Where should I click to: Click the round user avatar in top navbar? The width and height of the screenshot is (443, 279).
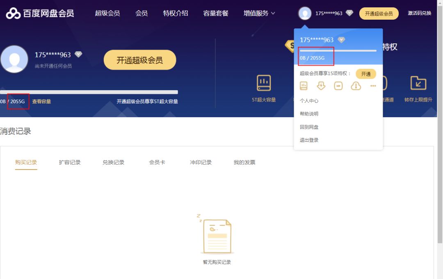pyautogui.click(x=304, y=13)
